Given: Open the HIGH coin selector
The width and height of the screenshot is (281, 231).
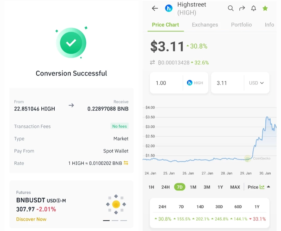Looking at the screenshot, I should pos(195,83).
